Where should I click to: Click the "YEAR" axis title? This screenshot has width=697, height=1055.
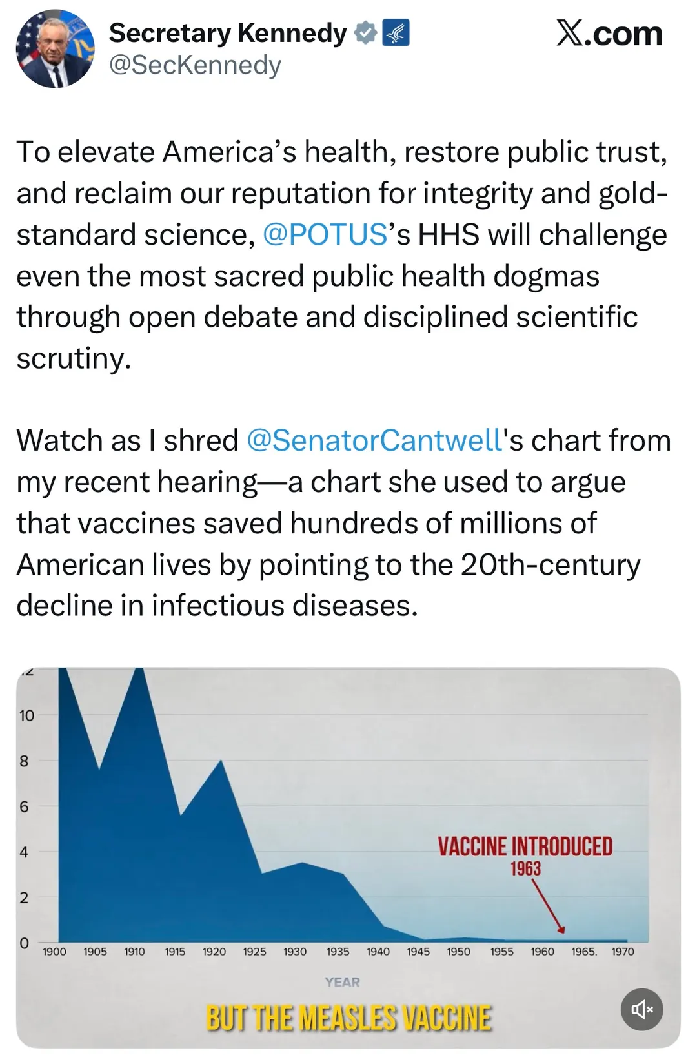tap(342, 982)
